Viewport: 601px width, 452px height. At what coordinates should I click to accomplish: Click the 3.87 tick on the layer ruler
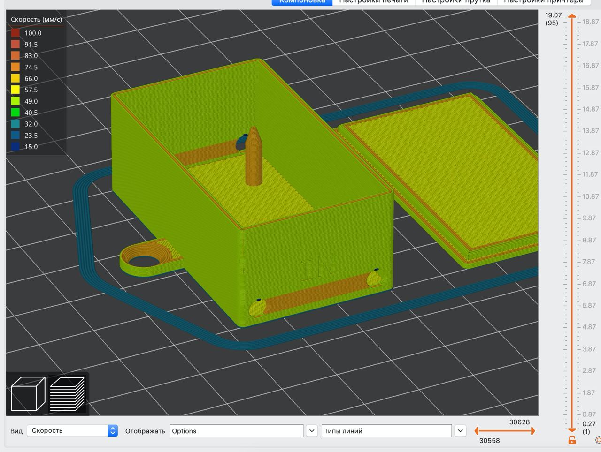(589, 349)
